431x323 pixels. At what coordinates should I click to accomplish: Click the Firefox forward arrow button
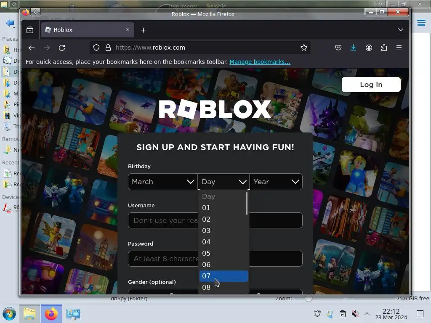(47, 48)
